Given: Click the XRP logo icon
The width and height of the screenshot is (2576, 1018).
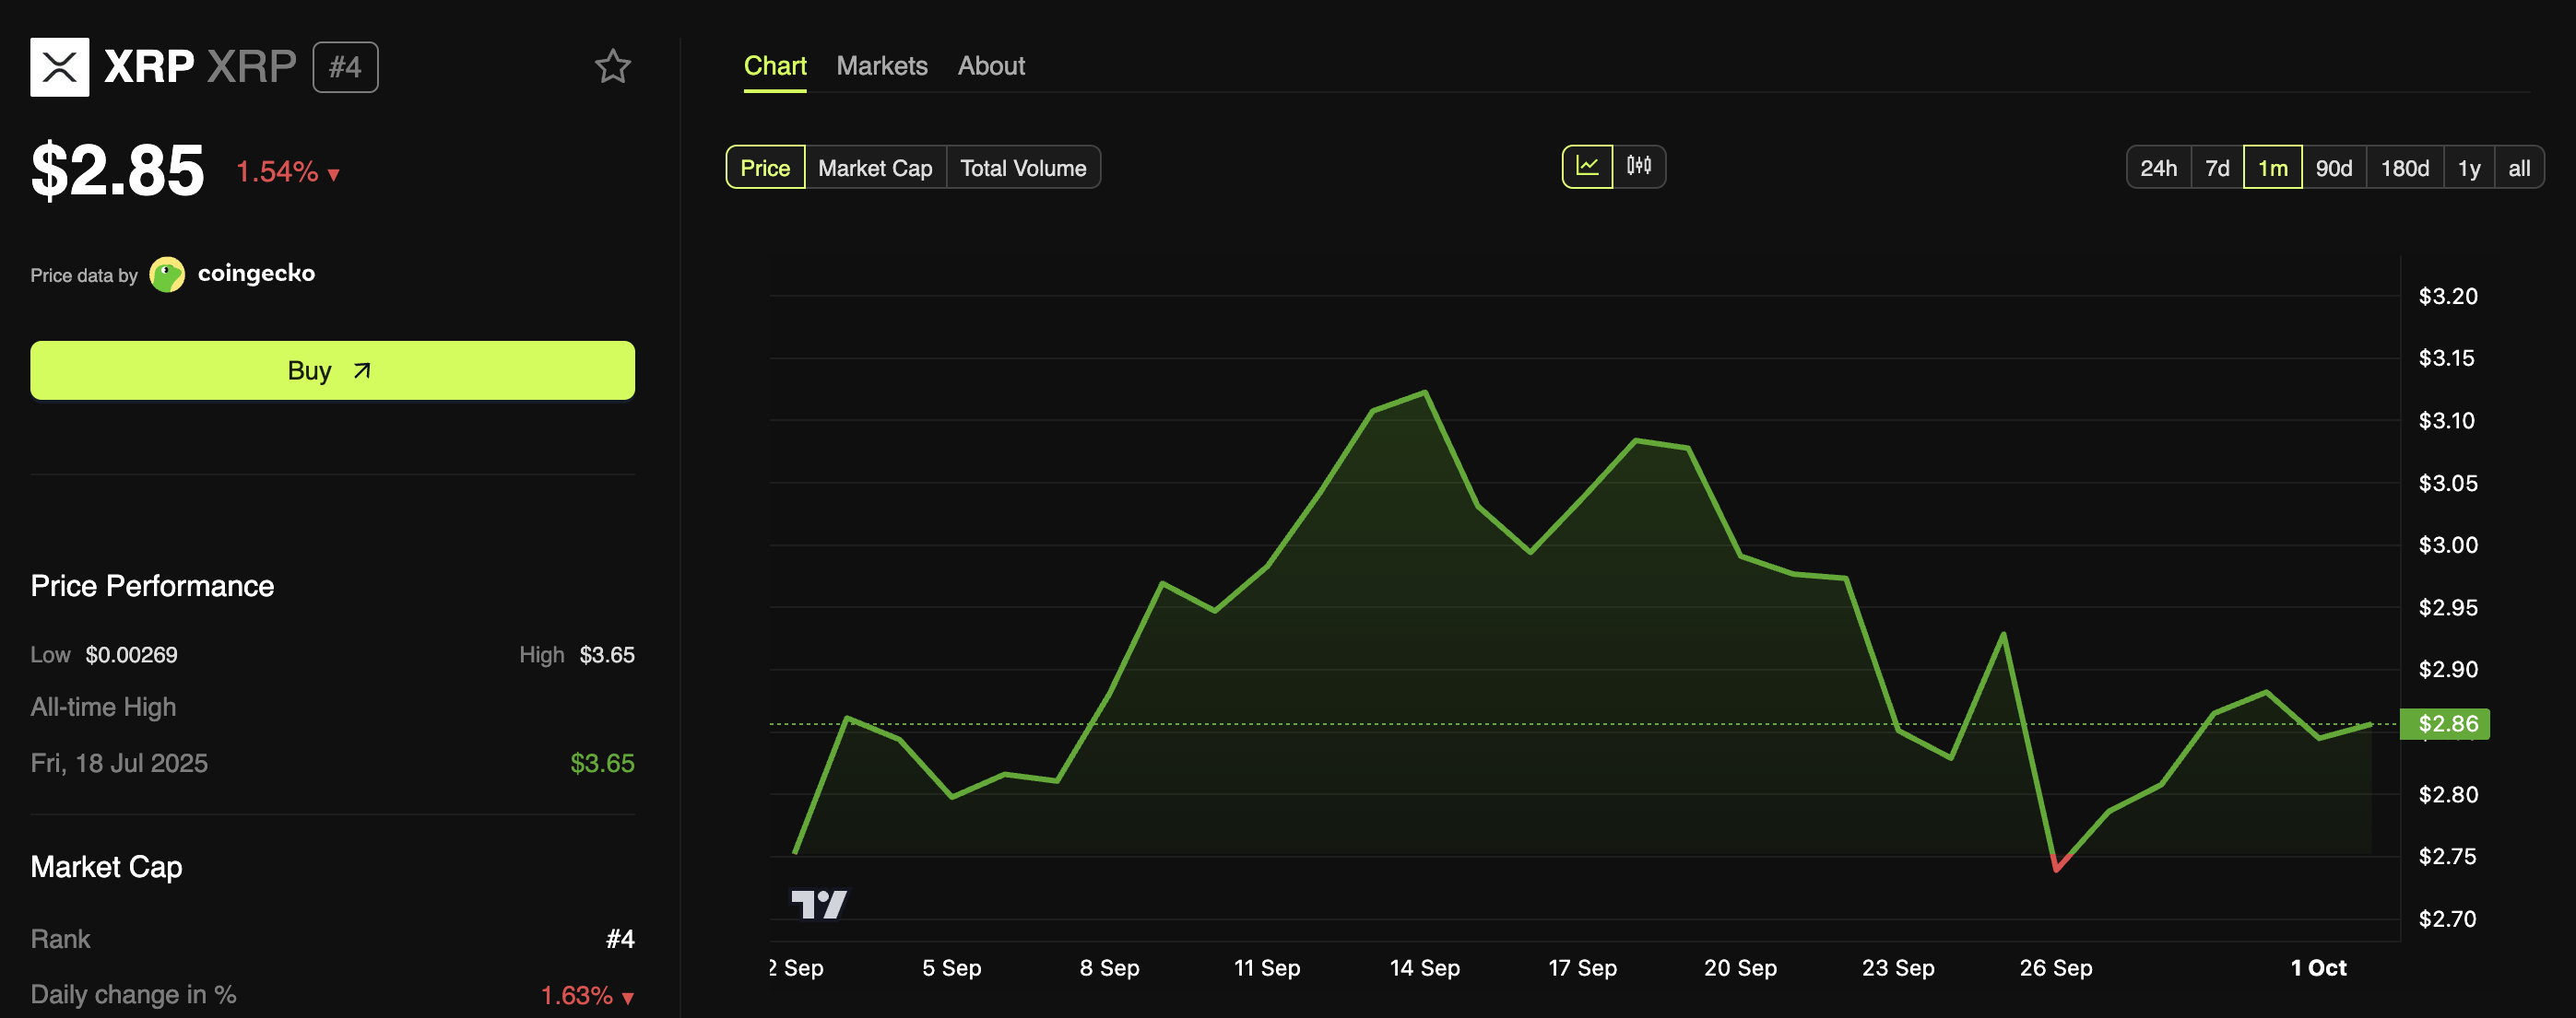Looking at the screenshot, I should (60, 67).
